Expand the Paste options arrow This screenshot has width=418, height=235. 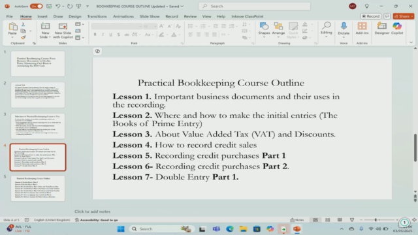click(x=12, y=37)
